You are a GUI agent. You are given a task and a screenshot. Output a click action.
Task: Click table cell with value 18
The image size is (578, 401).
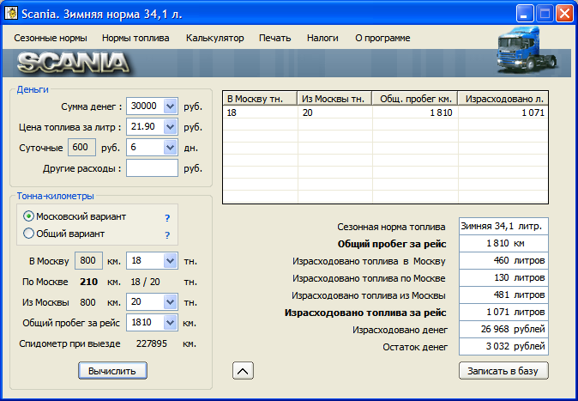coord(260,112)
